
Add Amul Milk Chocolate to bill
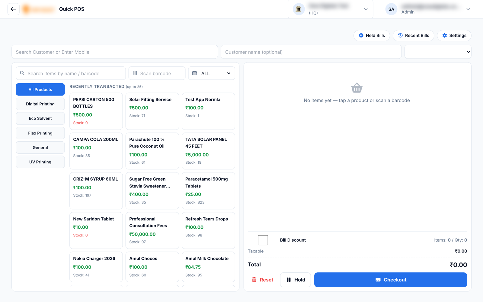pyautogui.click(x=208, y=267)
